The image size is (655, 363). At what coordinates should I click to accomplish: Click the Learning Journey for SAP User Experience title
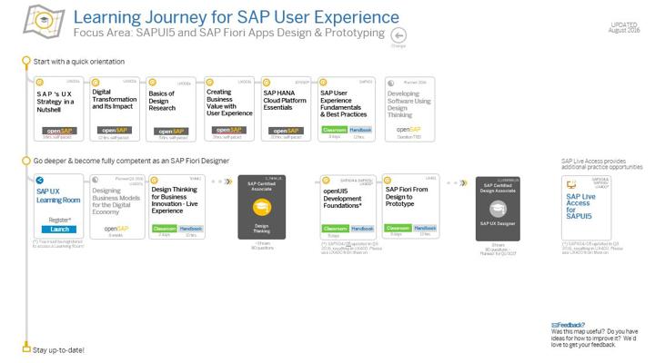click(x=237, y=17)
